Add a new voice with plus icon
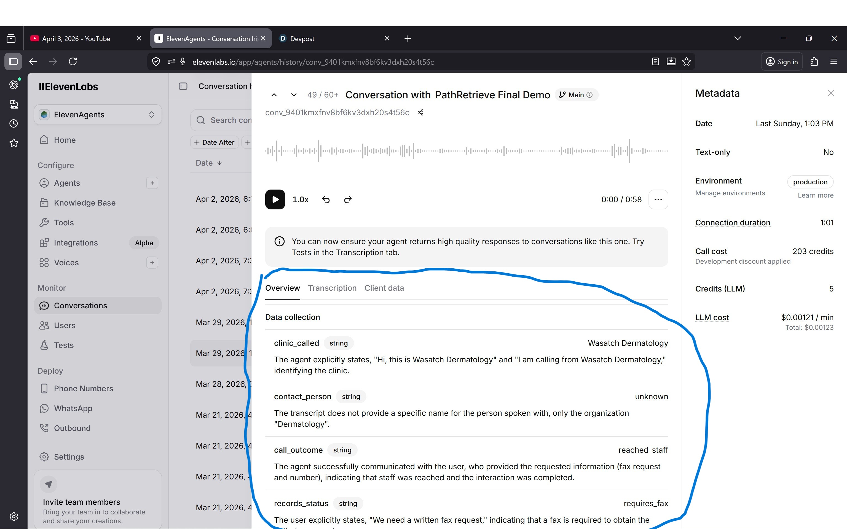This screenshot has height=529, width=847. (x=152, y=262)
